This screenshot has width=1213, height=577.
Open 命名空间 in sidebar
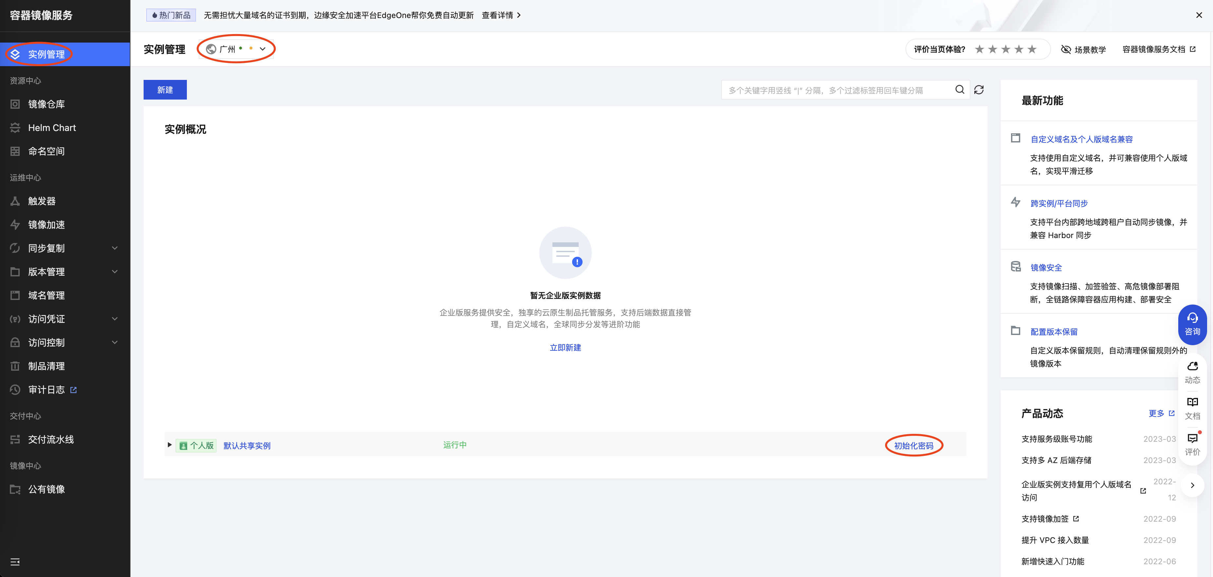pos(46,151)
